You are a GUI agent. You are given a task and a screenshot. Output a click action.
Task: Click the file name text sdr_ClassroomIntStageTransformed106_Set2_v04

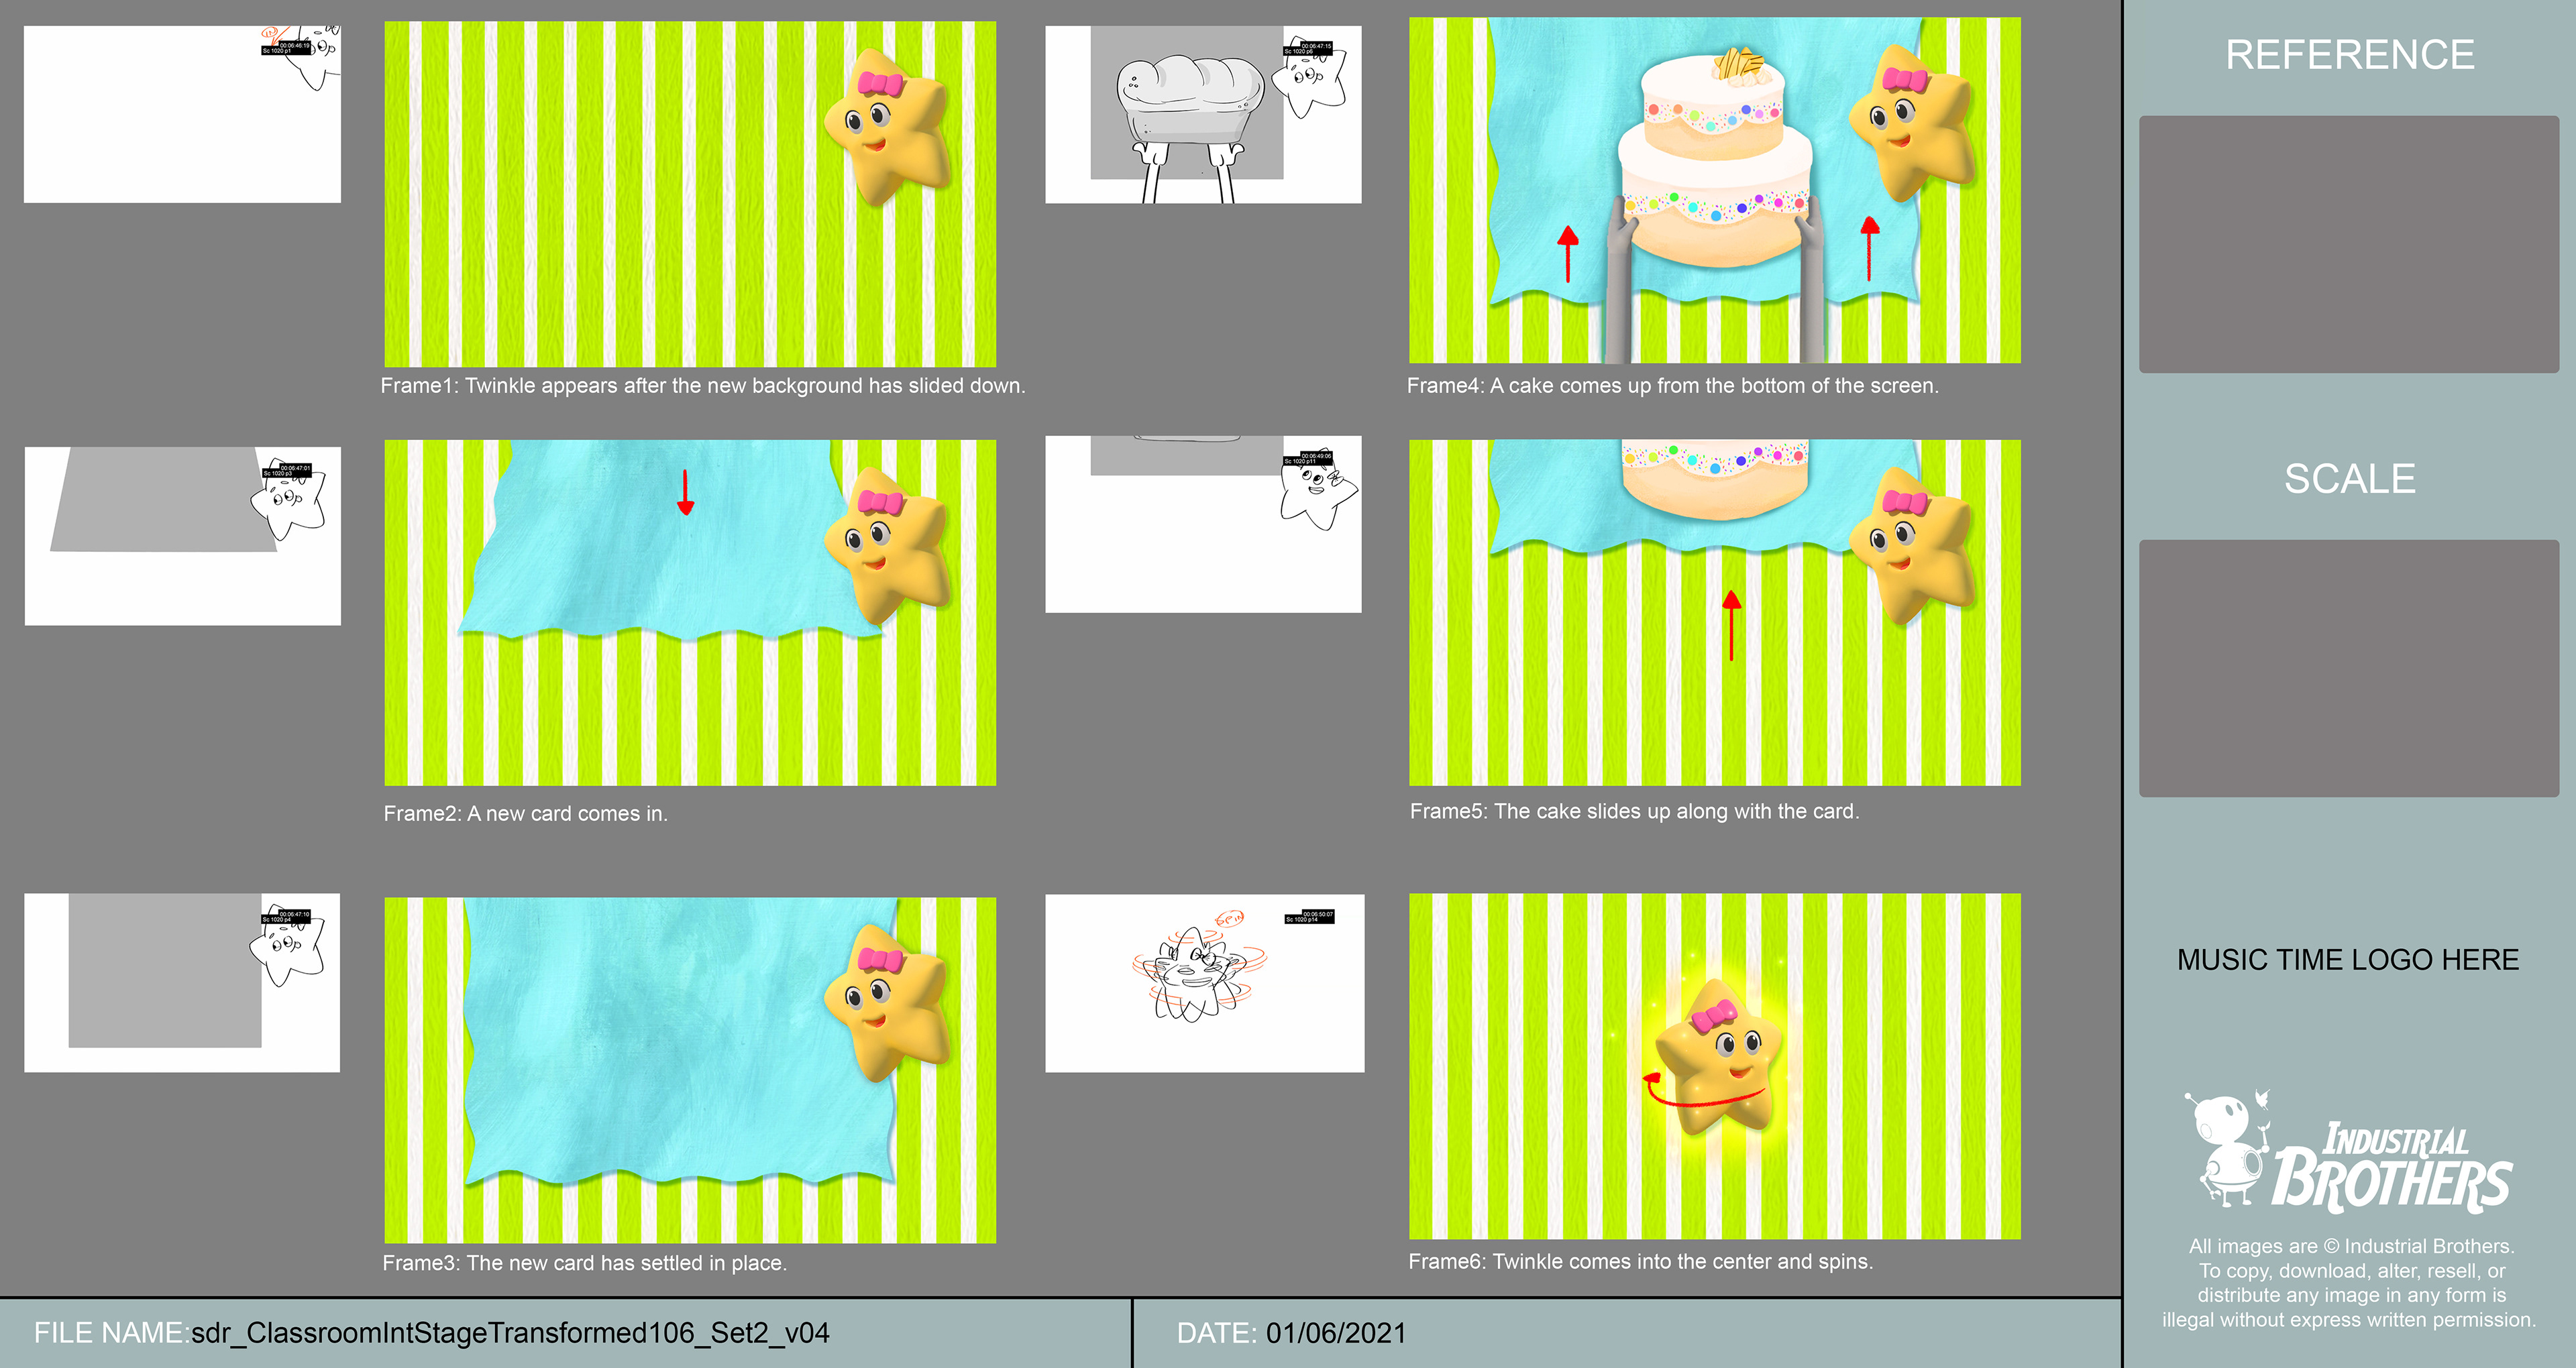click(510, 1333)
